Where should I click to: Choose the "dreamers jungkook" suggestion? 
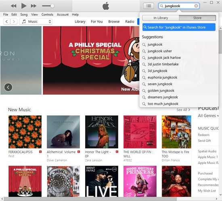[x=179, y=97]
